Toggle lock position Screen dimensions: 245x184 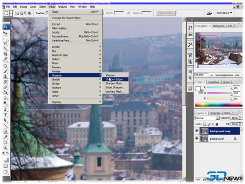[213, 124]
